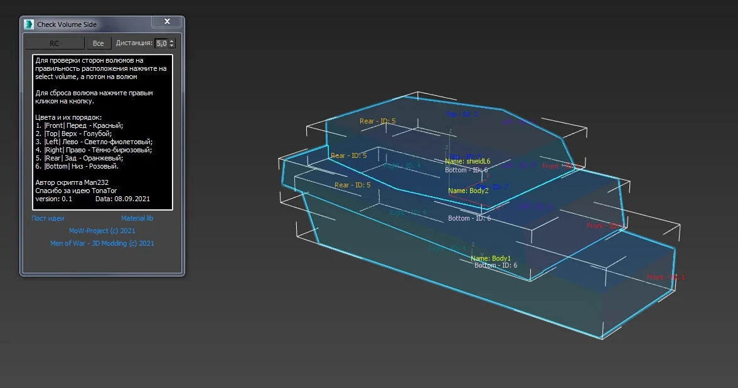Open the Material lib link
This screenshot has height=388, width=738.
(137, 218)
